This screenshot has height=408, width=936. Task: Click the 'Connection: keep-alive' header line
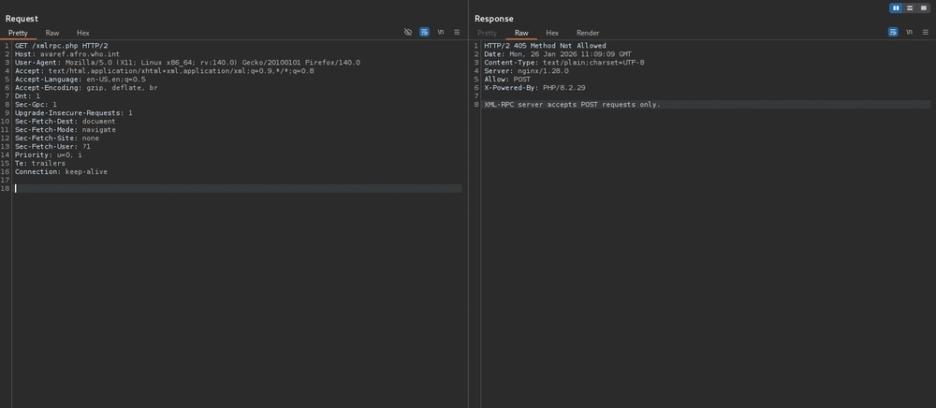61,171
